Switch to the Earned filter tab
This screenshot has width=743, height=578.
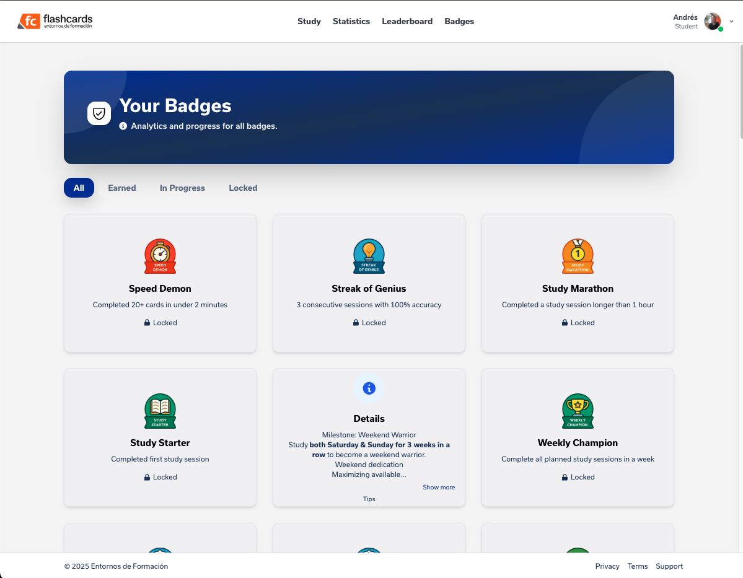point(122,188)
